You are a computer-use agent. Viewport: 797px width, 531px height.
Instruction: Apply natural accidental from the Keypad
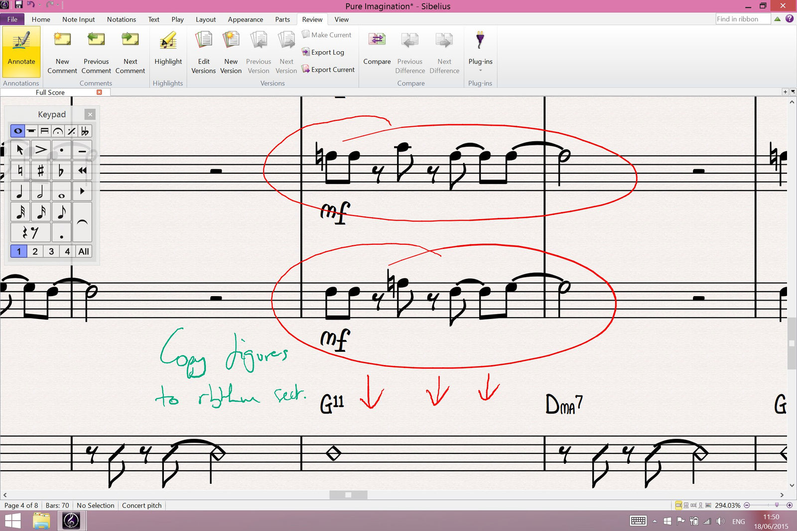(x=20, y=171)
